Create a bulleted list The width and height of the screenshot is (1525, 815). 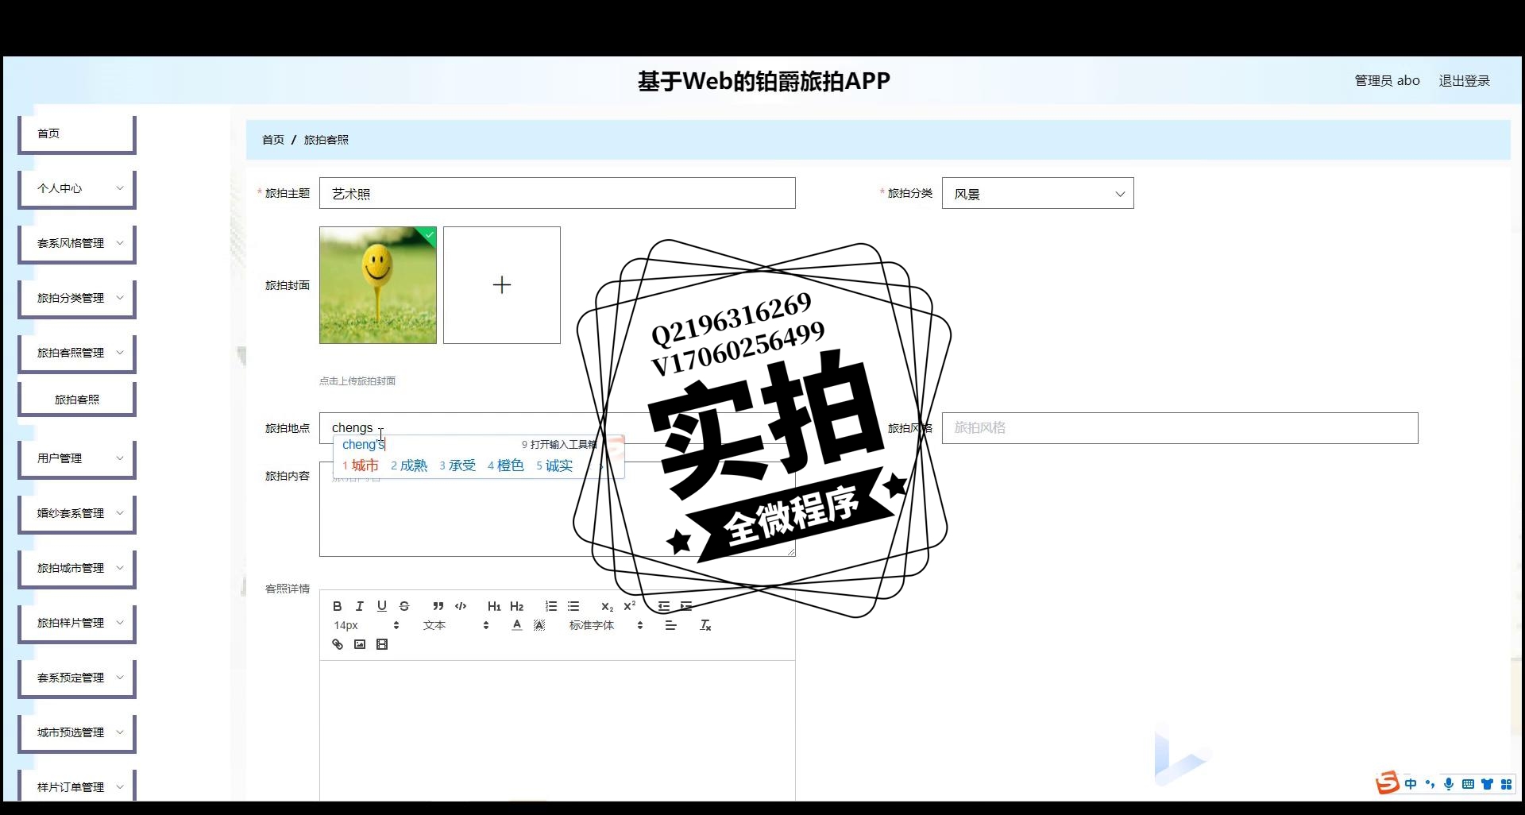[x=573, y=606]
